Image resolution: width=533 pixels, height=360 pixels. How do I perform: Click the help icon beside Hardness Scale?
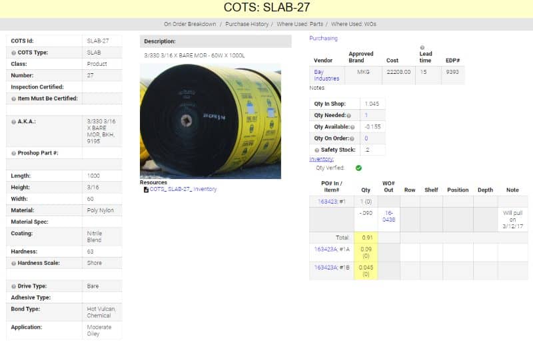[x=13, y=264]
